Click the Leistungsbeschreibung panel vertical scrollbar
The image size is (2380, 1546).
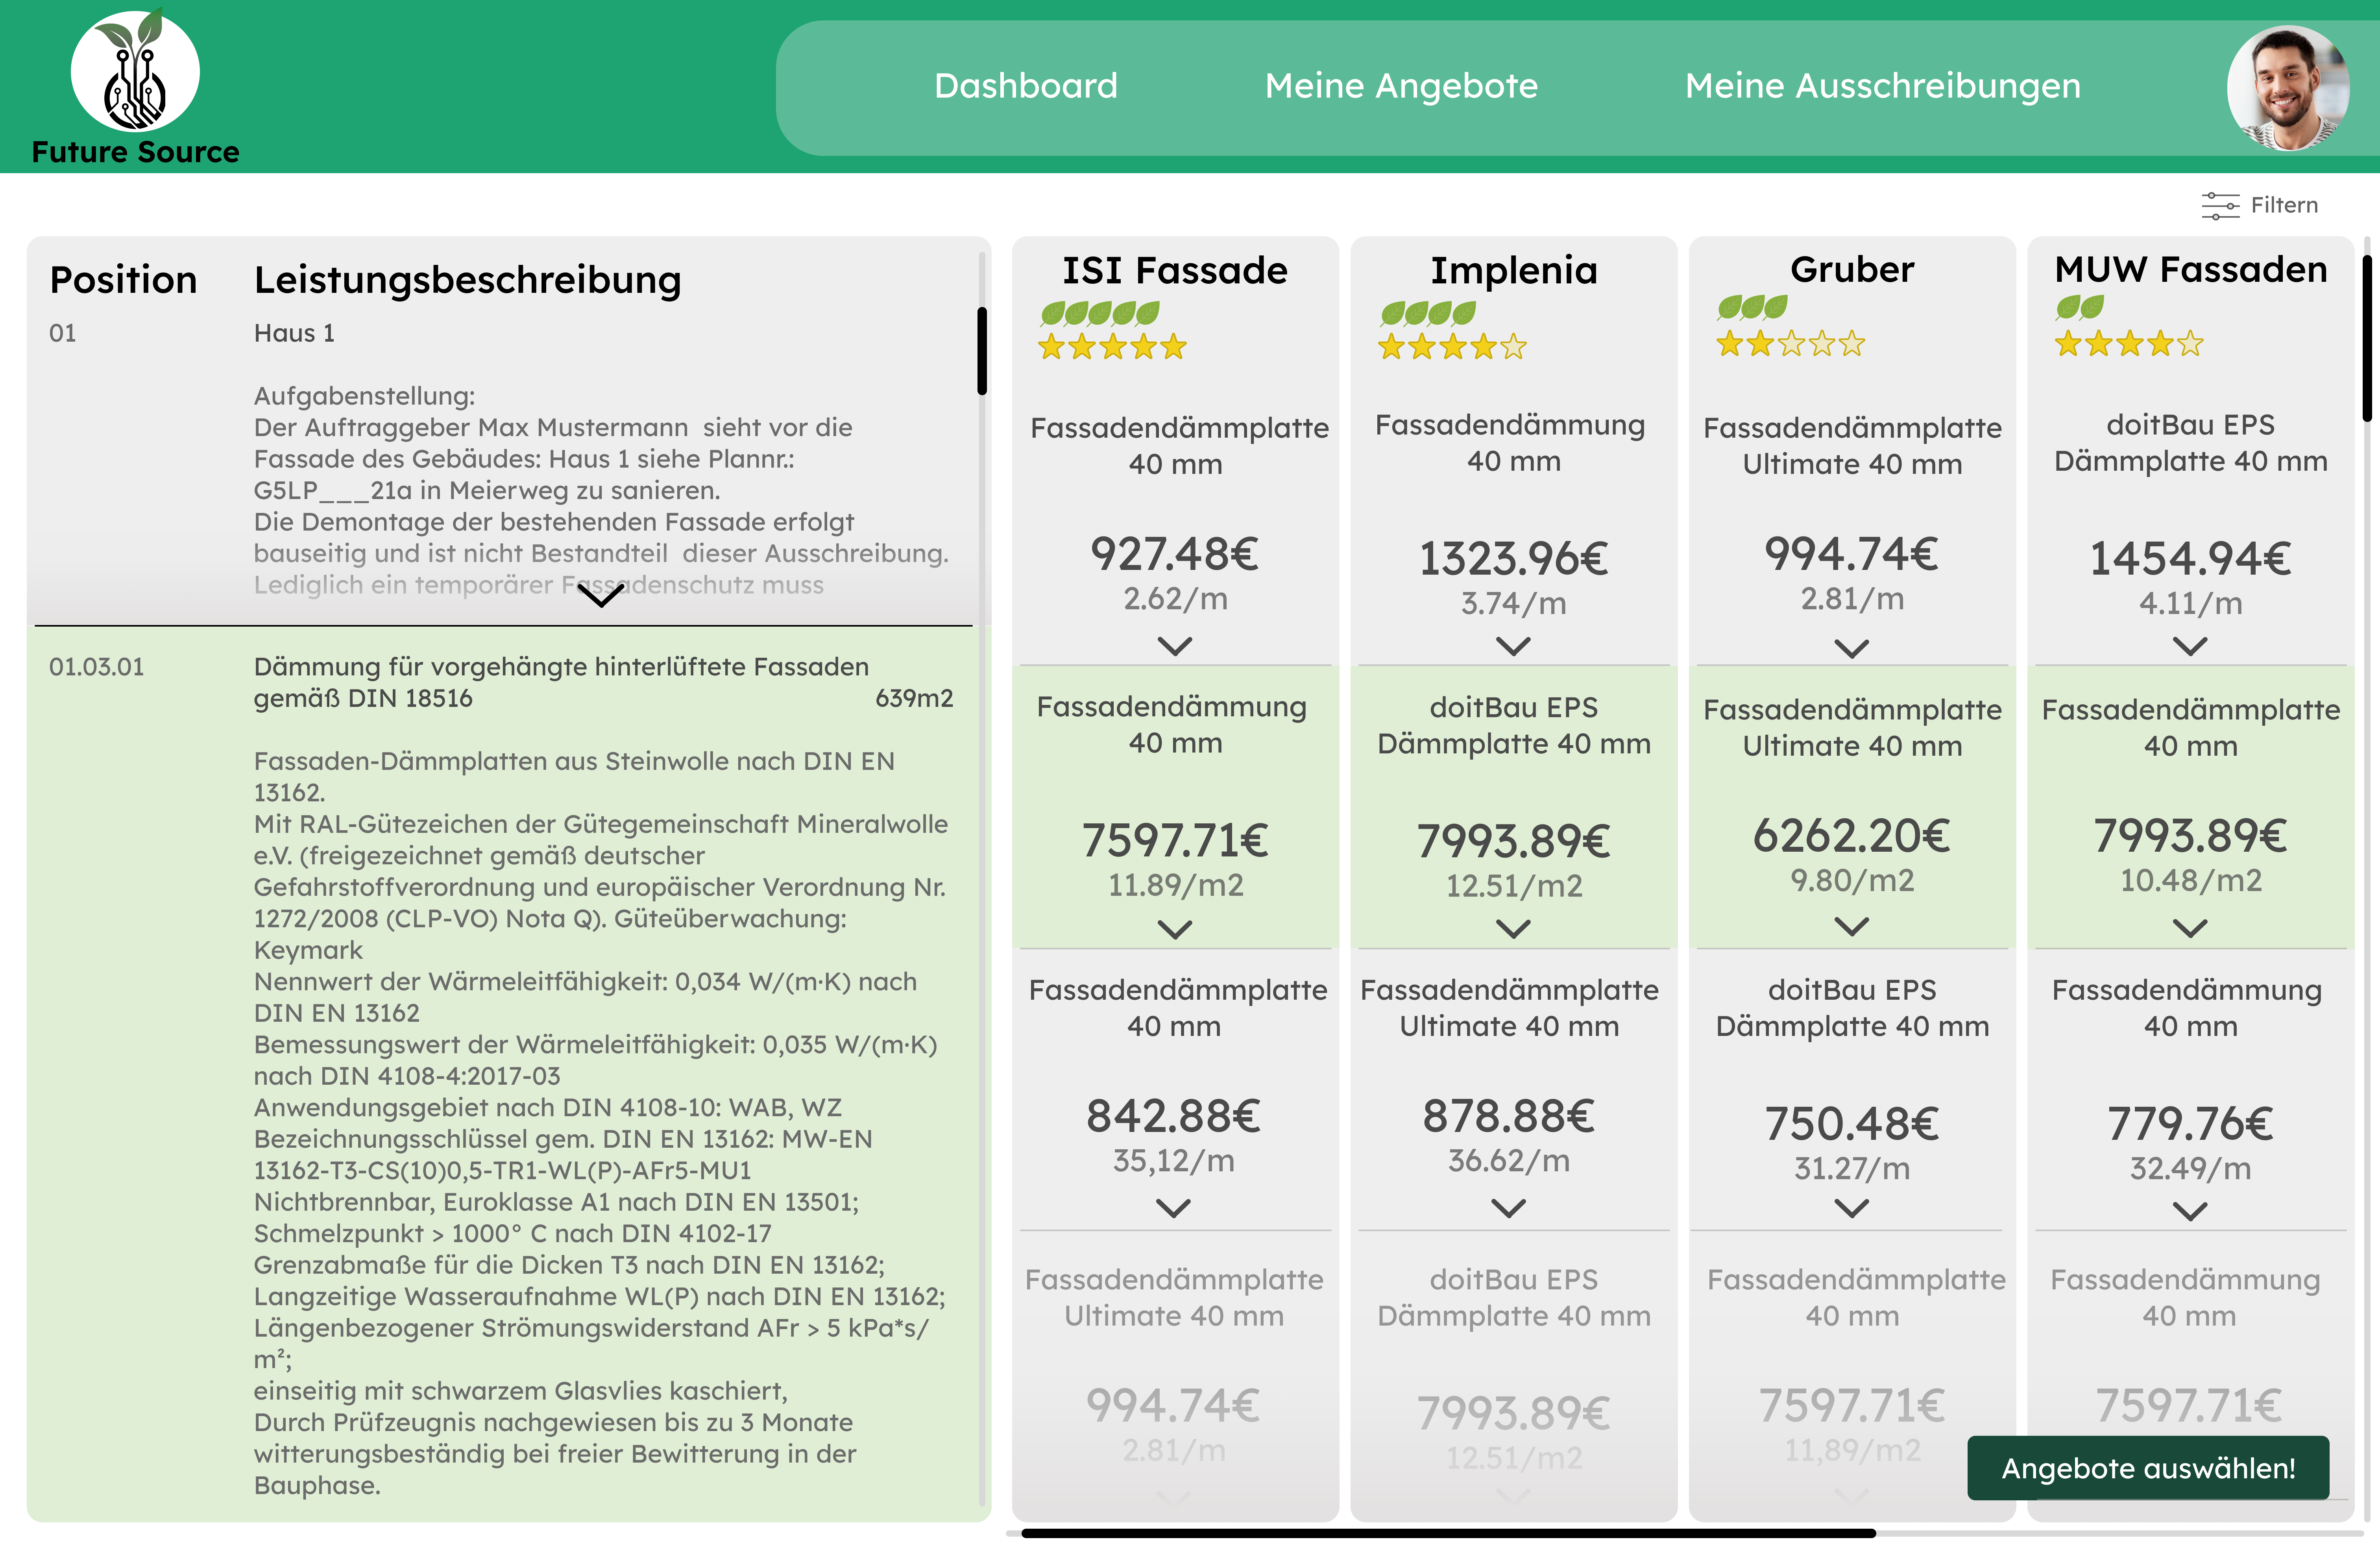(x=982, y=351)
